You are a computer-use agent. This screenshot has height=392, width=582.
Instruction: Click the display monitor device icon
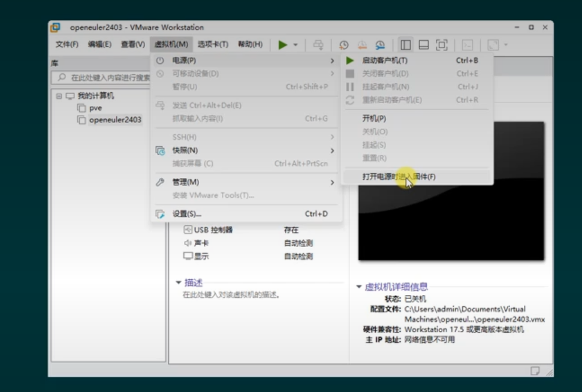pos(188,256)
